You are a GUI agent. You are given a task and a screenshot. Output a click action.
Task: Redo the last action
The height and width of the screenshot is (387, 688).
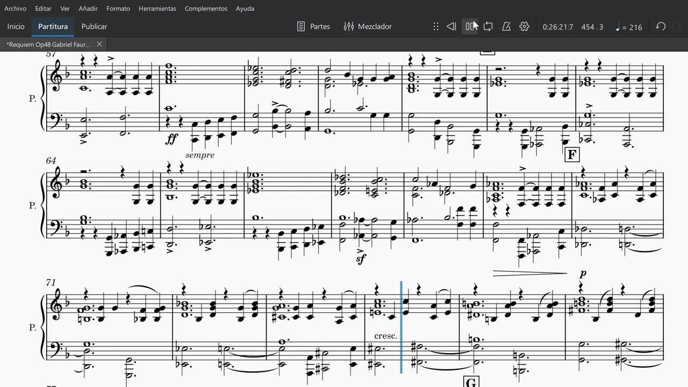(x=677, y=26)
